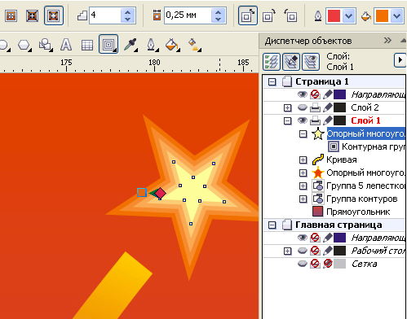This screenshot has width=407, height=319.
Task: Click the orange fill color swatch
Action: point(382,16)
